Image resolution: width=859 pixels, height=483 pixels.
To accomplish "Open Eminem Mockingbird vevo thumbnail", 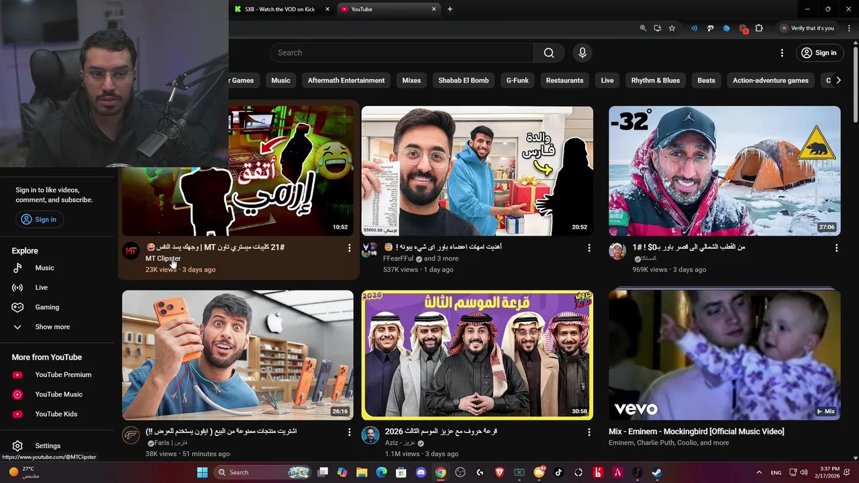I will [x=725, y=355].
